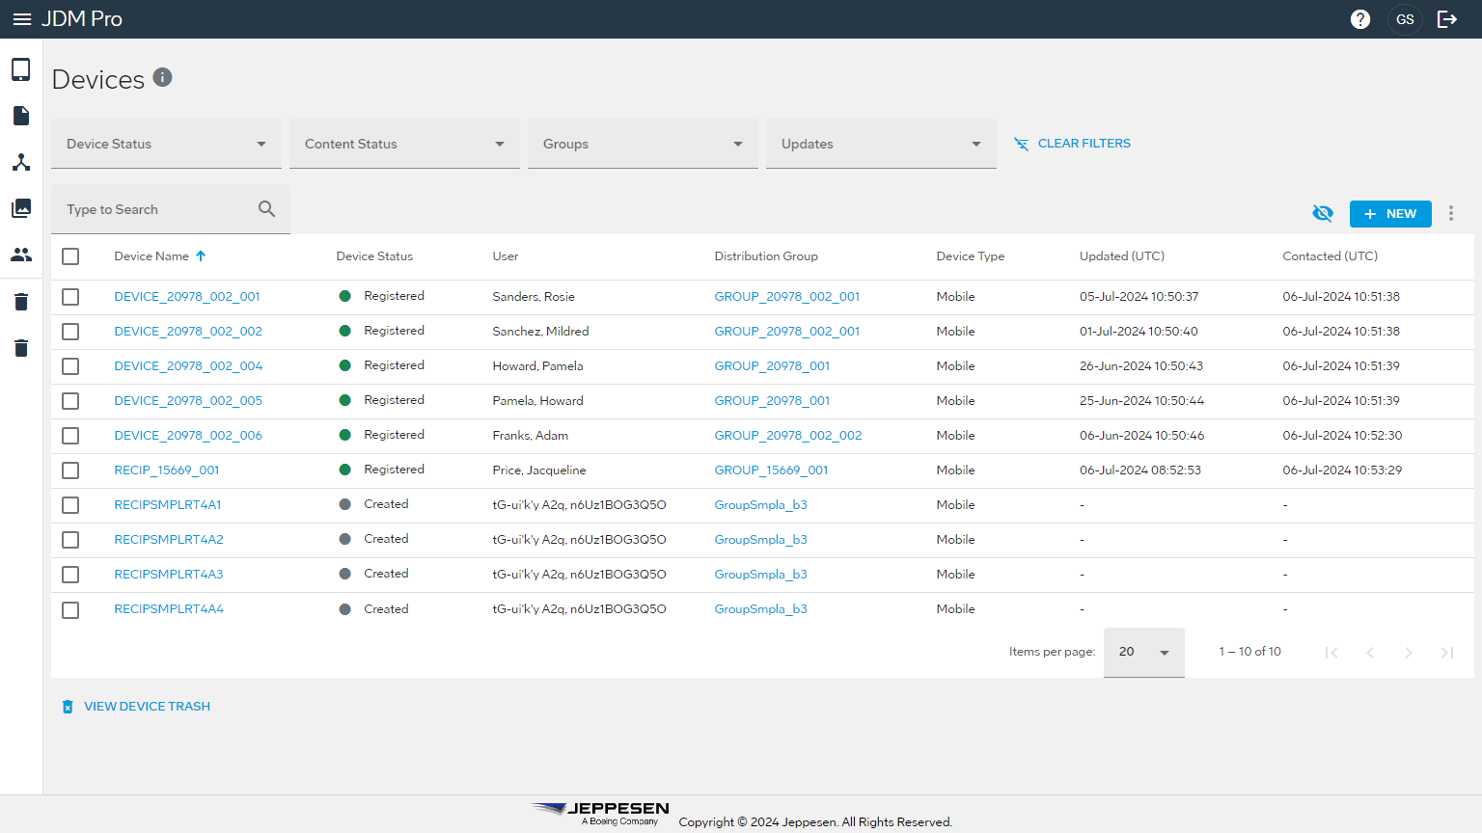Image resolution: width=1482 pixels, height=833 pixels.
Task: Select the checkbox next to RECIPSMPLRT4A3
Action: click(70, 575)
